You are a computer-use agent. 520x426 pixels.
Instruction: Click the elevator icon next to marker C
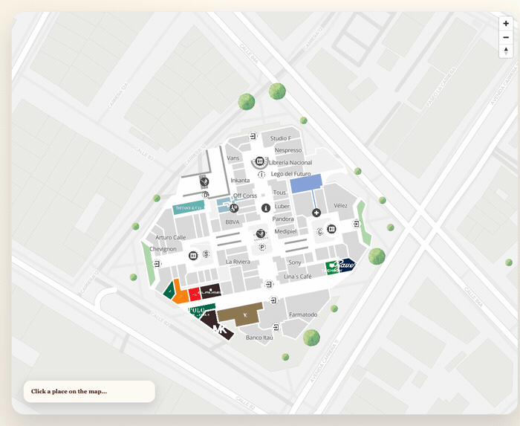click(331, 229)
